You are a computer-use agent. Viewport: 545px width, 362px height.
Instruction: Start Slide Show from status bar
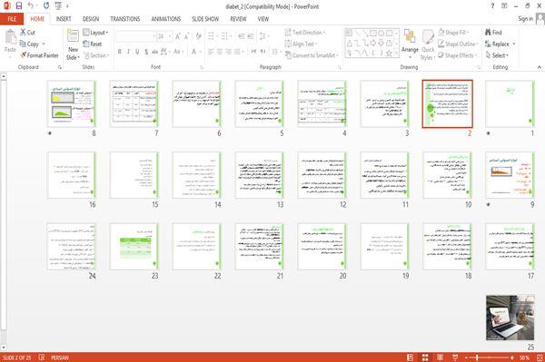point(455,357)
